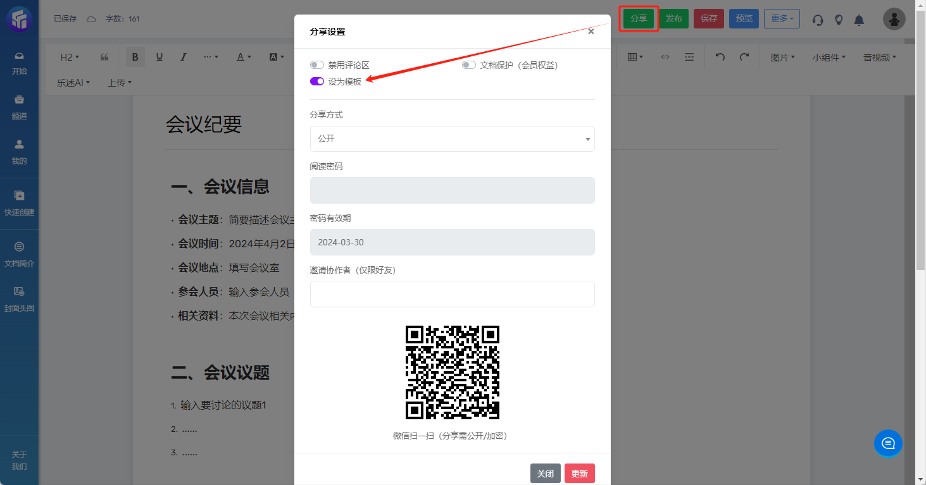
Task: Open the 小组件 dropdown
Action: point(829,57)
